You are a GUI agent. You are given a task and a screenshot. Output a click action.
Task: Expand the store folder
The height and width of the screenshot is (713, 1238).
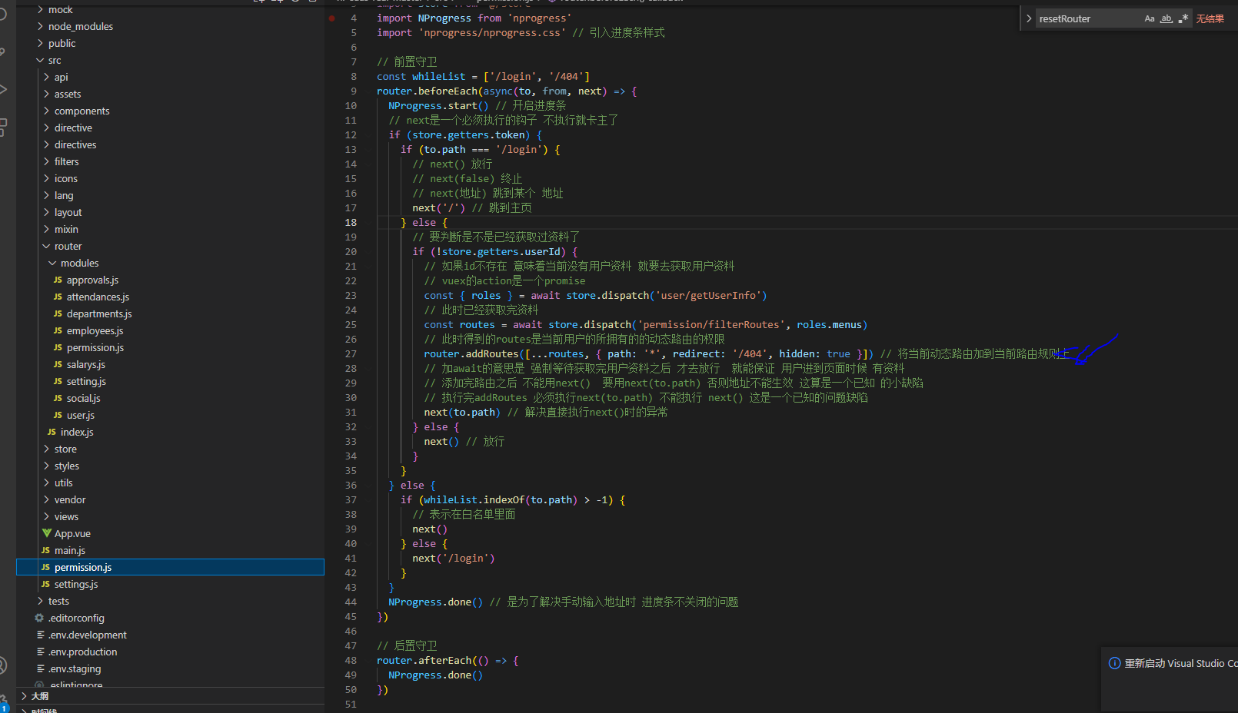[x=46, y=449]
